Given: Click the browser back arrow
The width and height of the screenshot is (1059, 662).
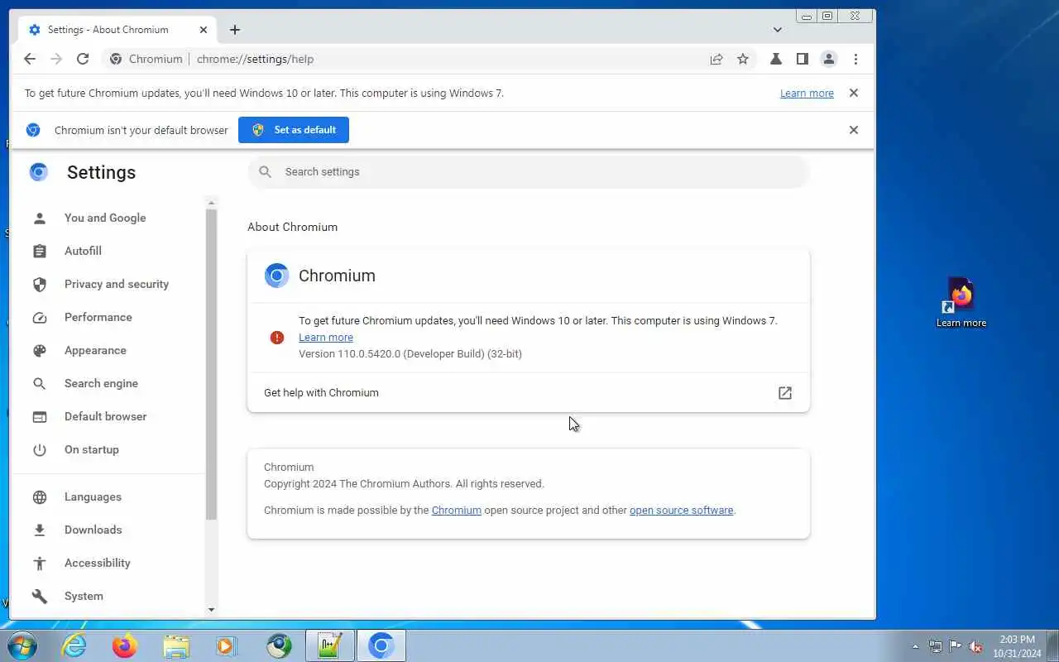Looking at the screenshot, I should point(30,59).
